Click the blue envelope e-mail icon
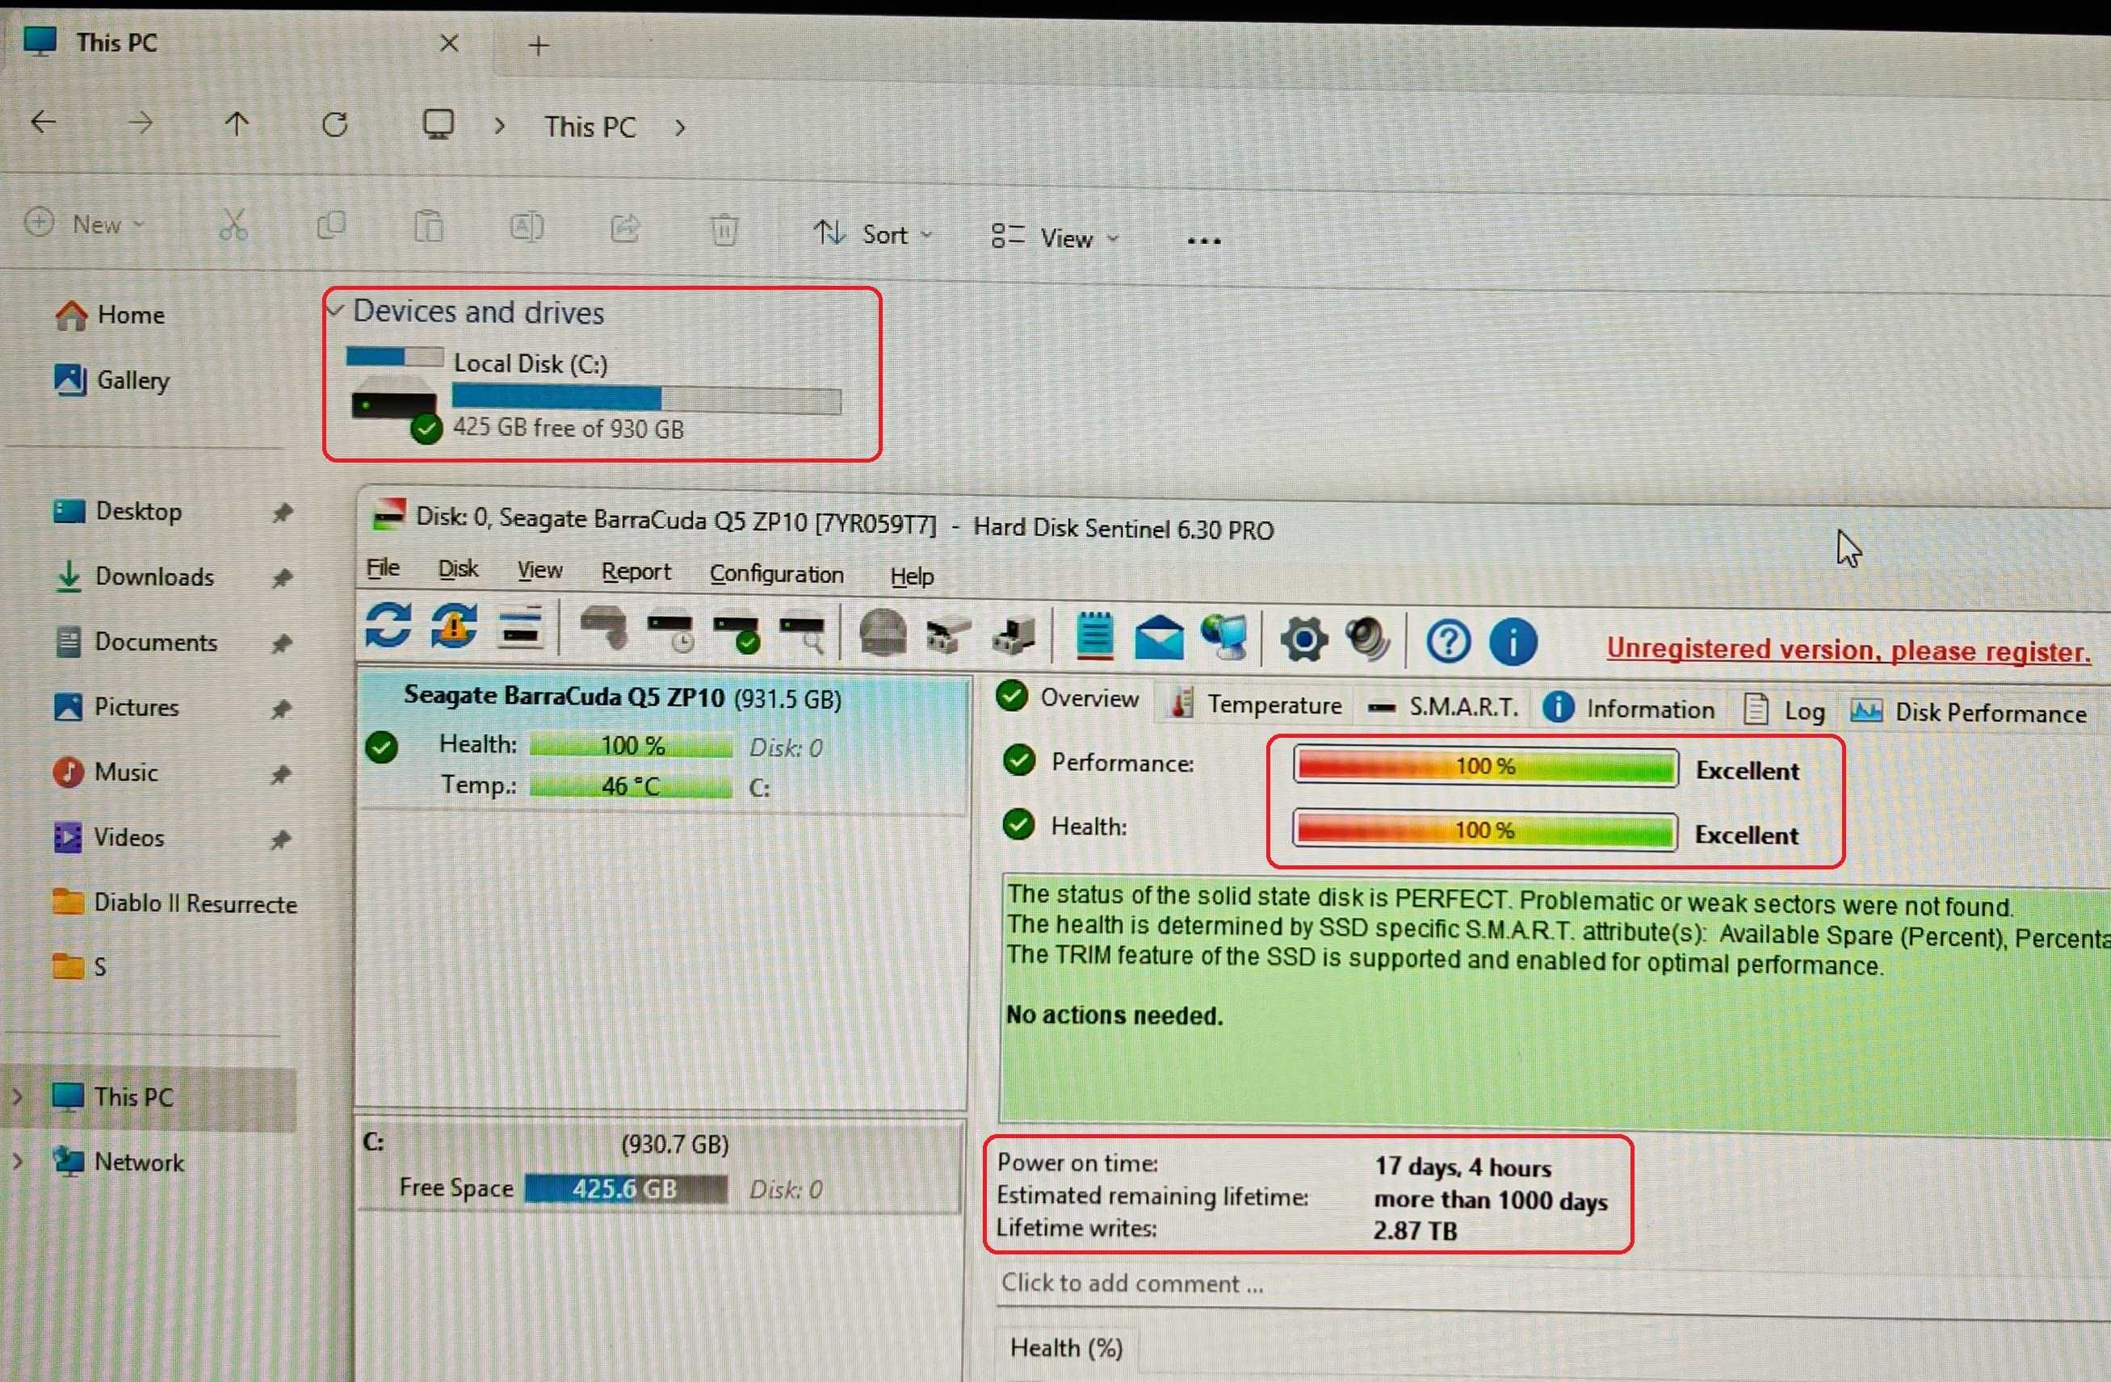Viewport: 2111px width, 1382px height. [1160, 638]
